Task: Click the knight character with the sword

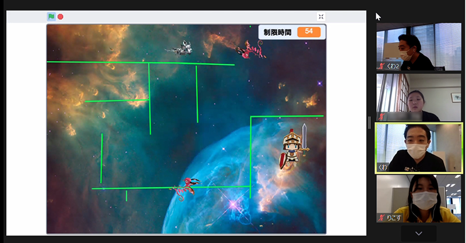Action: click(x=294, y=147)
